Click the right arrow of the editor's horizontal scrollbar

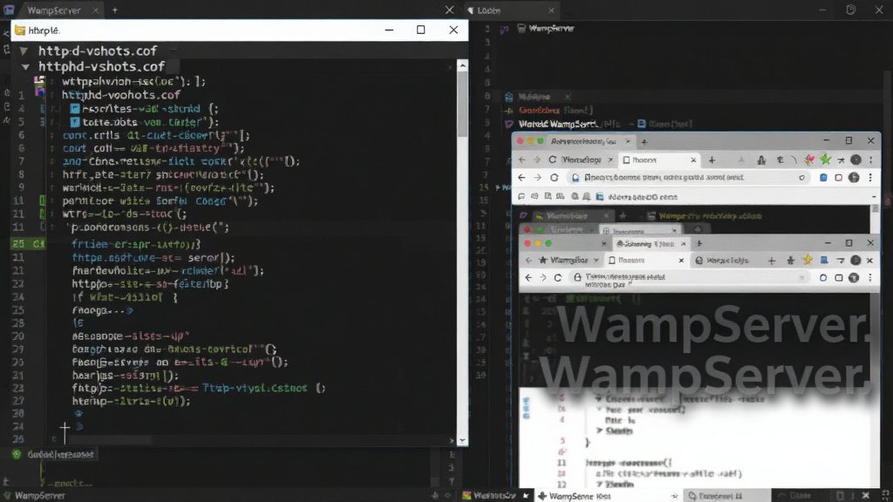pos(452,440)
